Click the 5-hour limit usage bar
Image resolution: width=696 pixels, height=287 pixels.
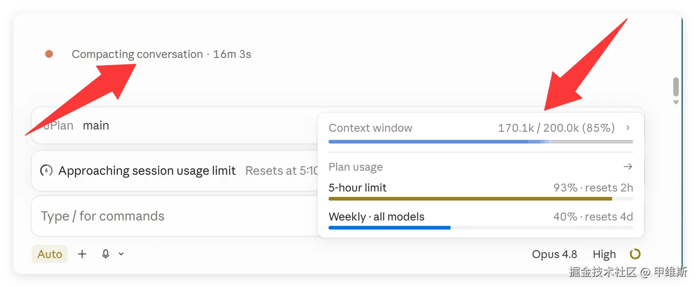click(480, 199)
